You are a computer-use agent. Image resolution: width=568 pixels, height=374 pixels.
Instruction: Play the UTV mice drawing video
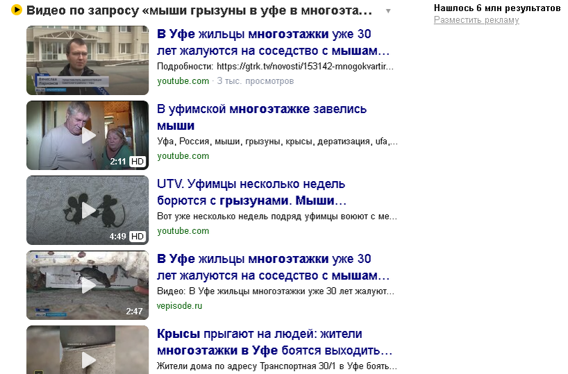[87, 210]
